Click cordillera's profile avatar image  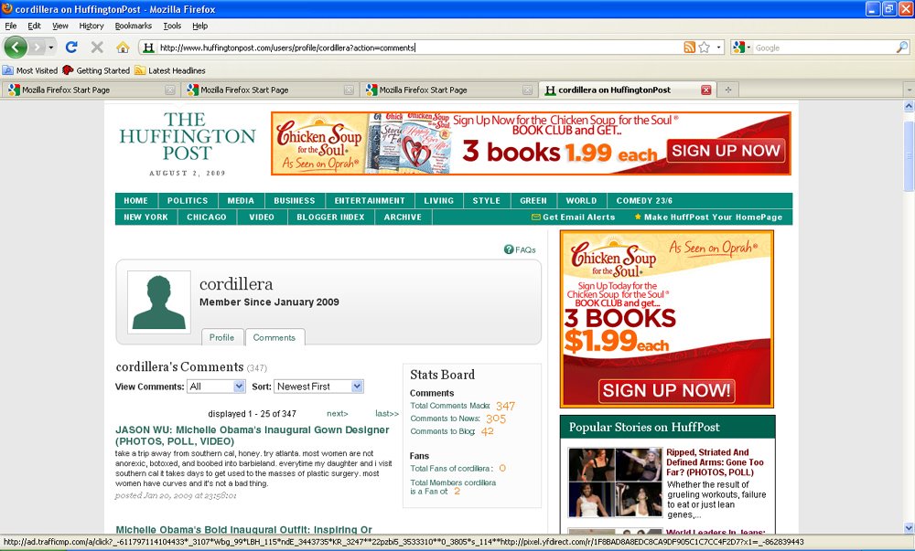[158, 302]
